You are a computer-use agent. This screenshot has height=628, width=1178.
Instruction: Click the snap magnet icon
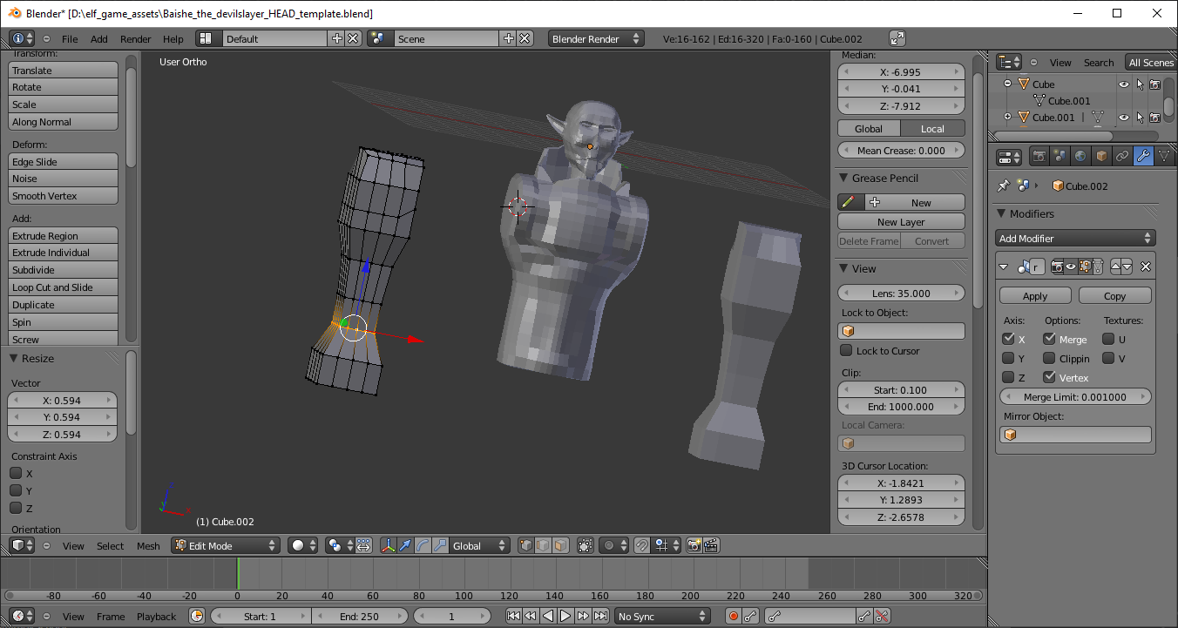(x=641, y=546)
